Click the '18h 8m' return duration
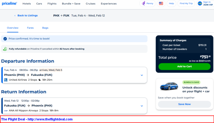 pyautogui.click(x=54, y=111)
